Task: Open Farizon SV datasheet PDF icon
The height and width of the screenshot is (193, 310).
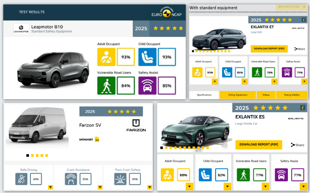Action: click(x=97, y=140)
